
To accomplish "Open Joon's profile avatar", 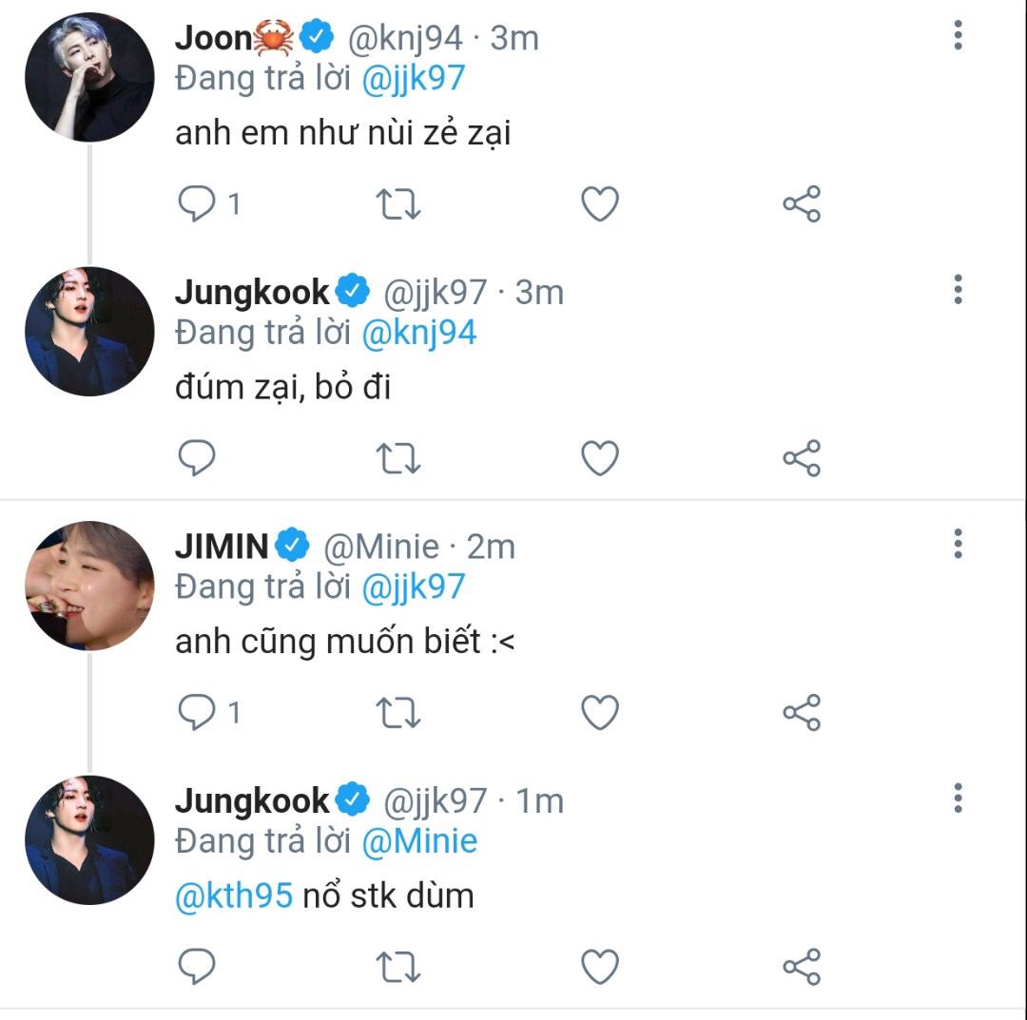I will 89,77.
